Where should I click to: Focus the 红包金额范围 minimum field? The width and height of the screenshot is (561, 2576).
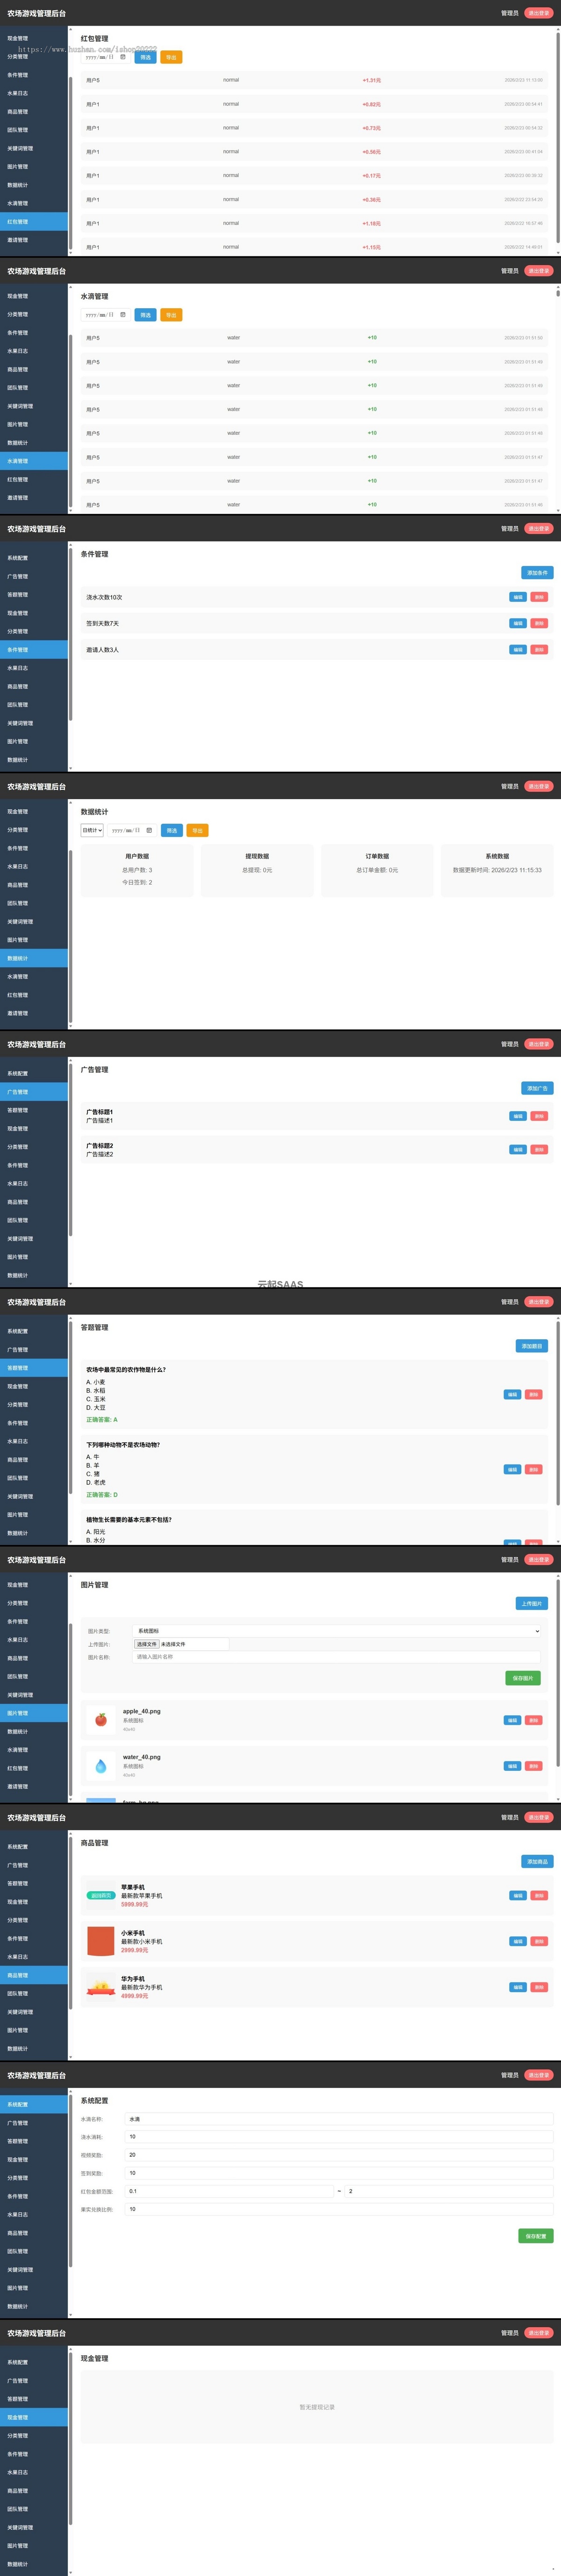point(229,2191)
